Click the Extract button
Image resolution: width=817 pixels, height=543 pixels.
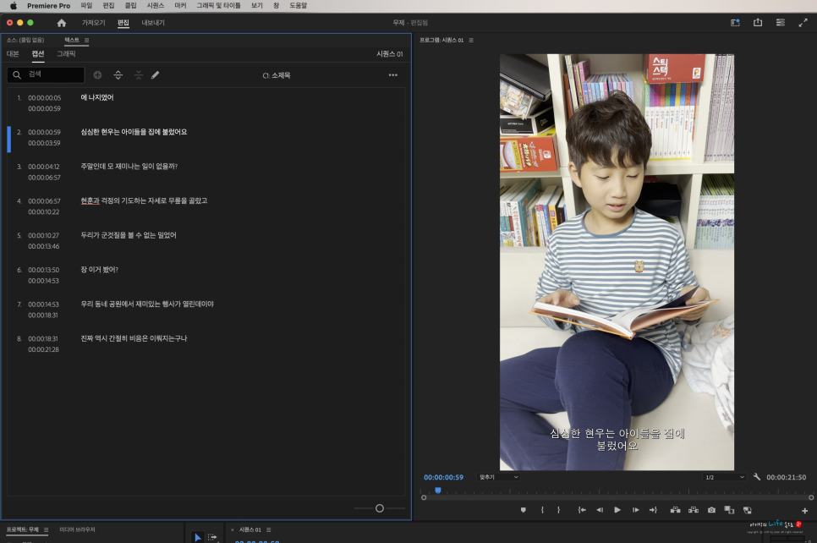point(694,510)
